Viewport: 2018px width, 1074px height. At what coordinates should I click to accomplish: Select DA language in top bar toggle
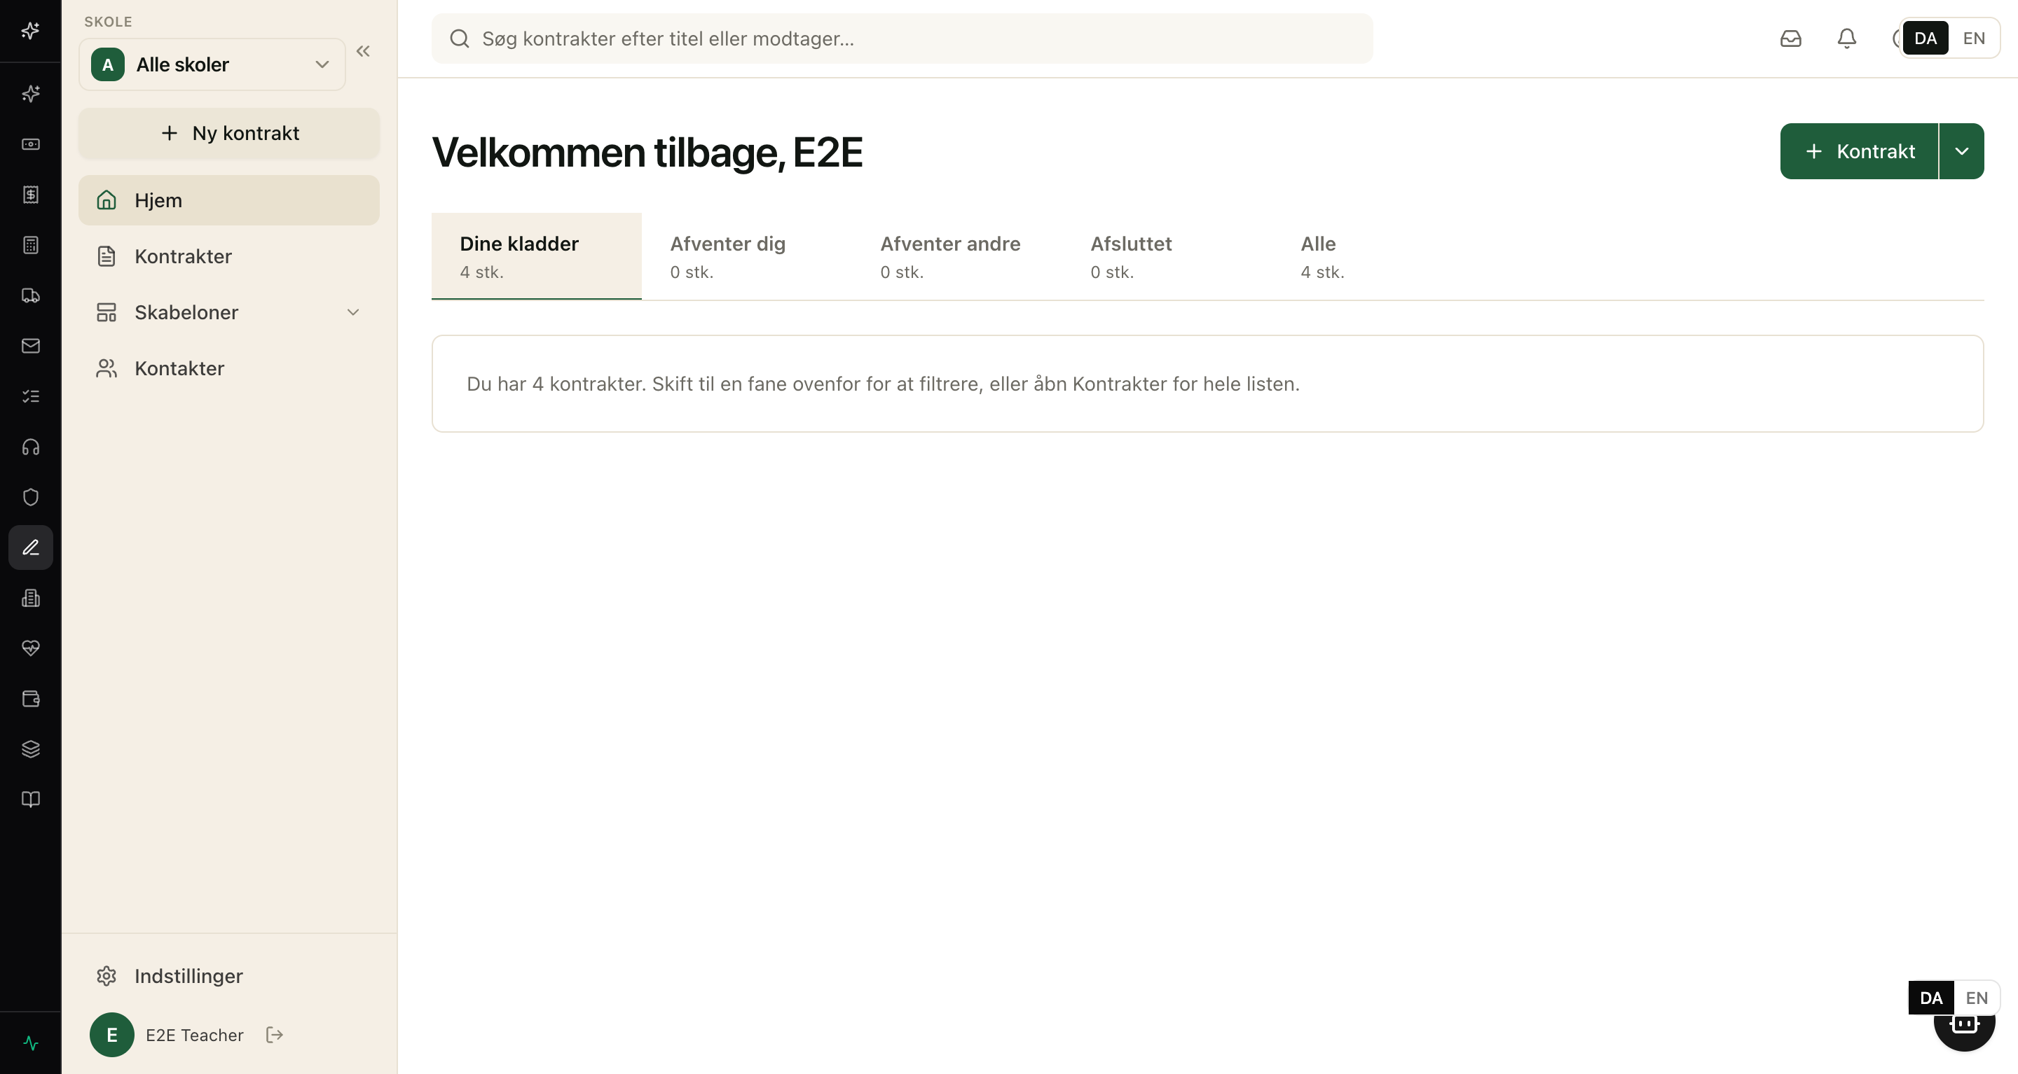1925,39
